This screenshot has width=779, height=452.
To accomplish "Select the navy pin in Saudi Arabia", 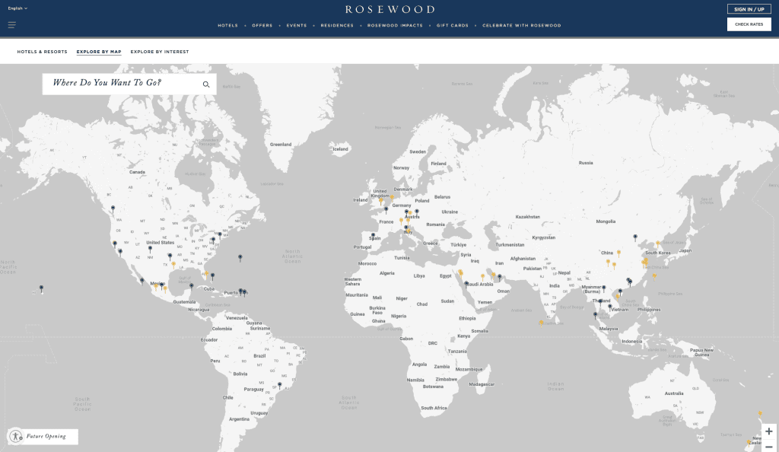I will (x=466, y=284).
